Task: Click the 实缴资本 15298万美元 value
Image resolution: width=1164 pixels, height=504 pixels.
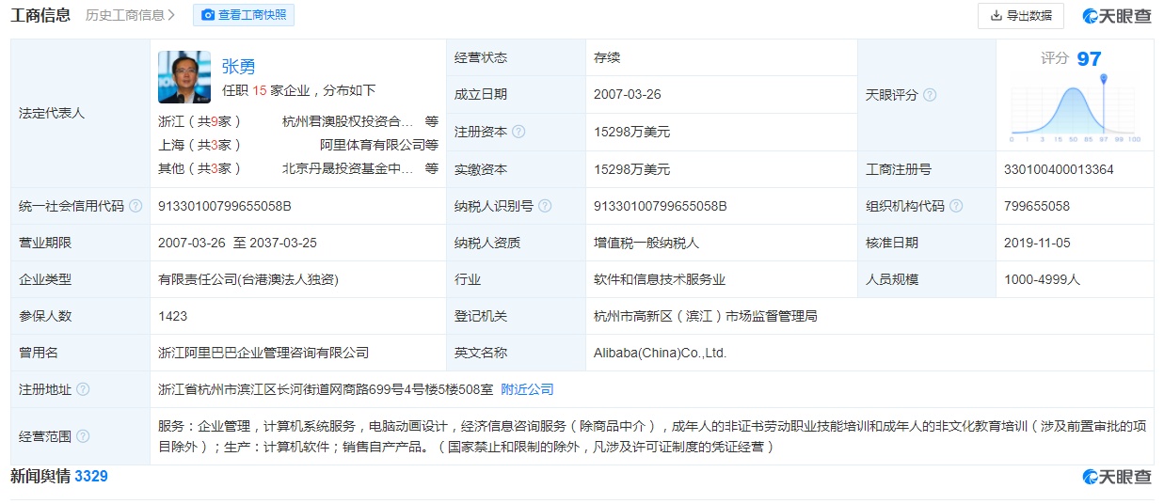Action: 632,169
